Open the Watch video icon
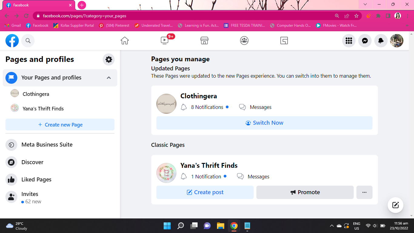The image size is (414, 233). tap(165, 41)
